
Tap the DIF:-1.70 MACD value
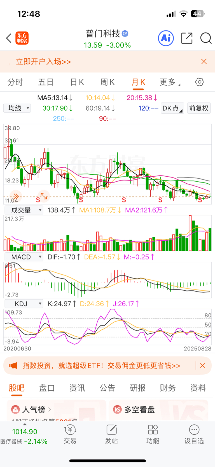pos(64,257)
